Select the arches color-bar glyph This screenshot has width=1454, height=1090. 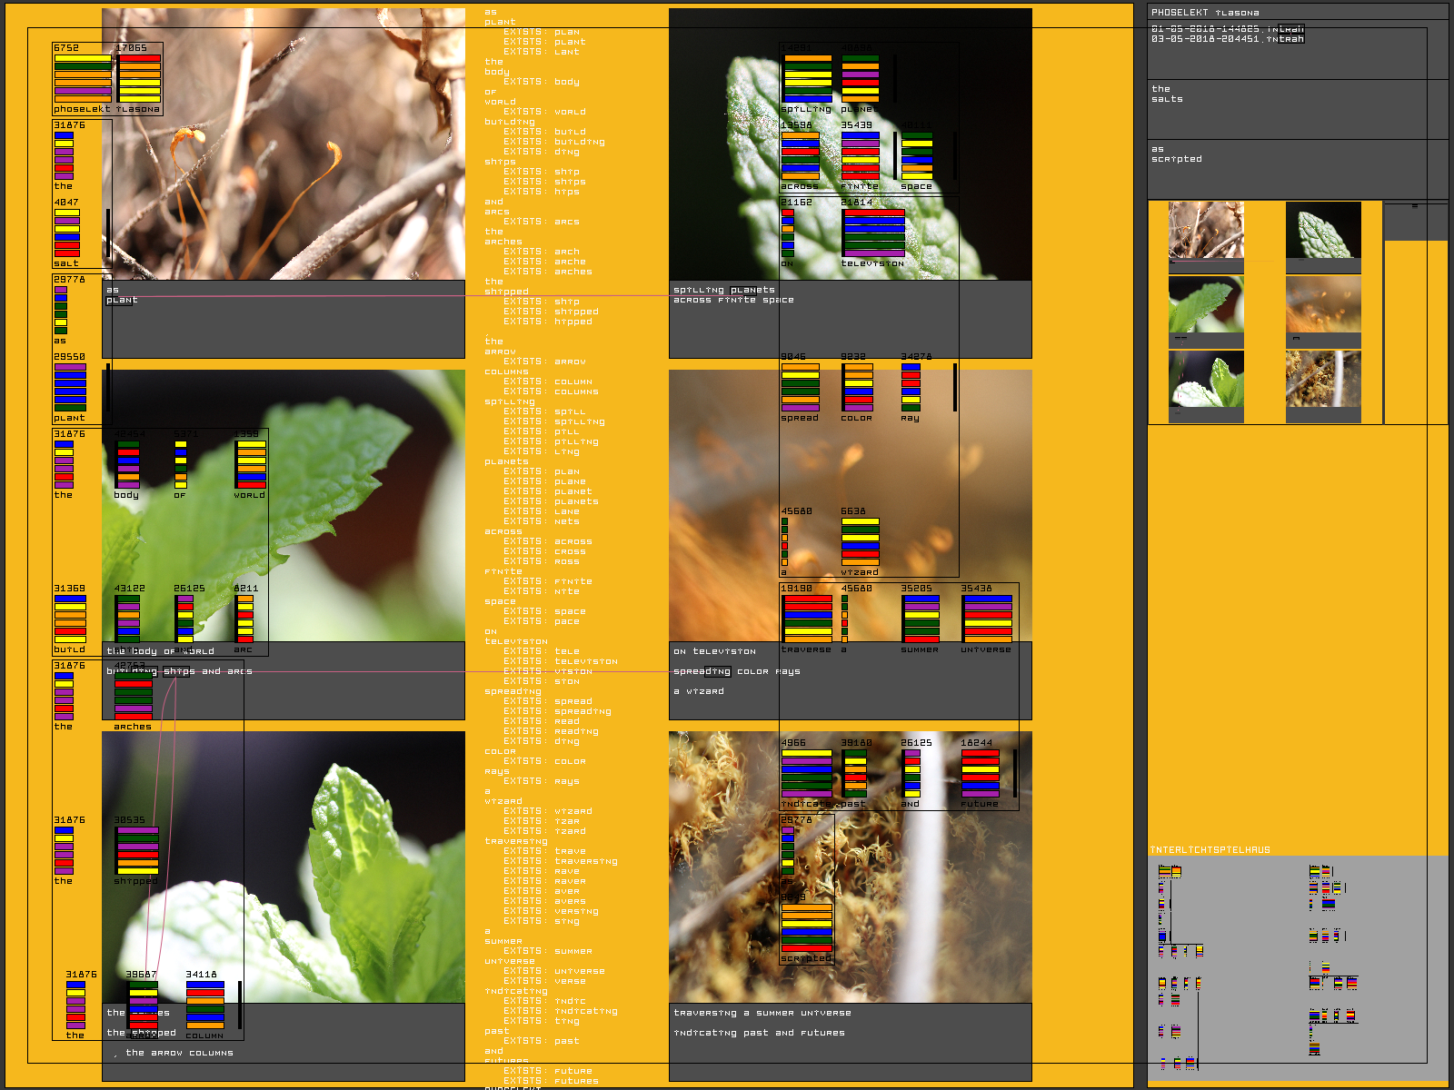point(134,697)
